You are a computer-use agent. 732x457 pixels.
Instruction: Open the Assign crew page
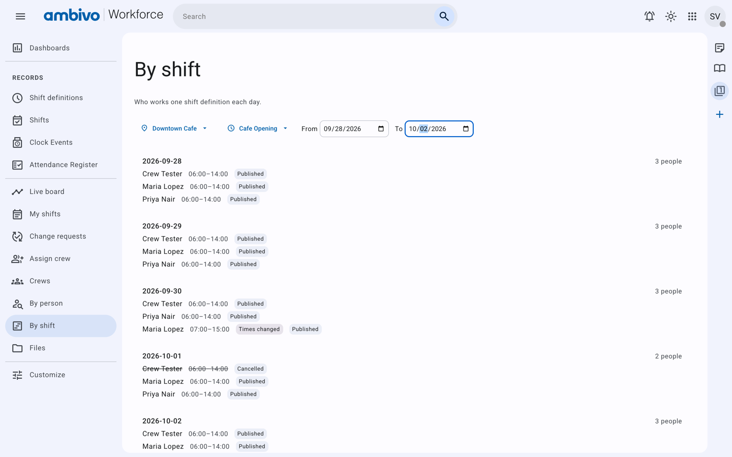point(61,258)
